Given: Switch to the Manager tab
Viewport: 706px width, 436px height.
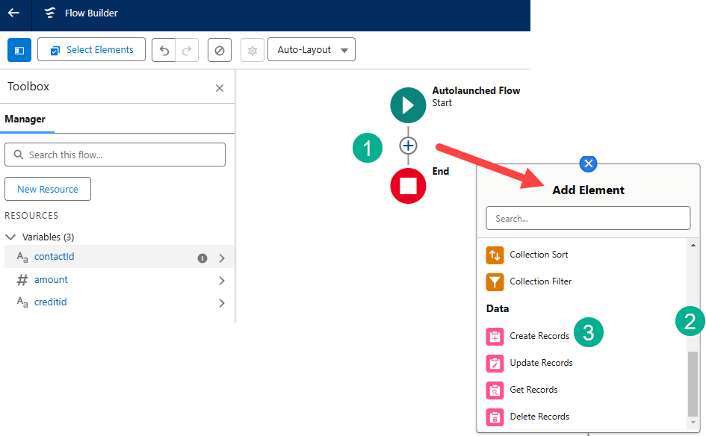Looking at the screenshot, I should click(x=25, y=119).
